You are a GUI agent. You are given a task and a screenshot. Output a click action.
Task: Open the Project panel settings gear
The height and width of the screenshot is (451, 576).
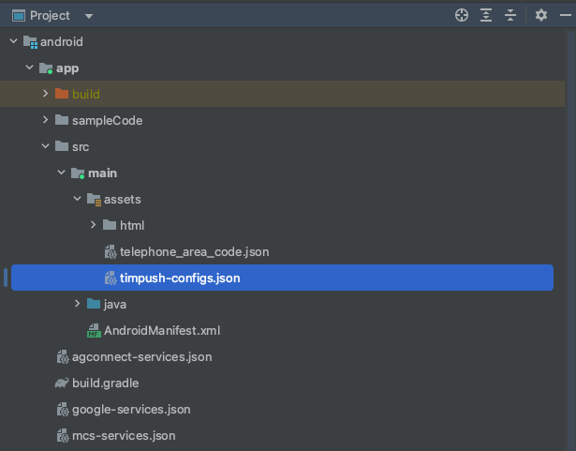(540, 15)
